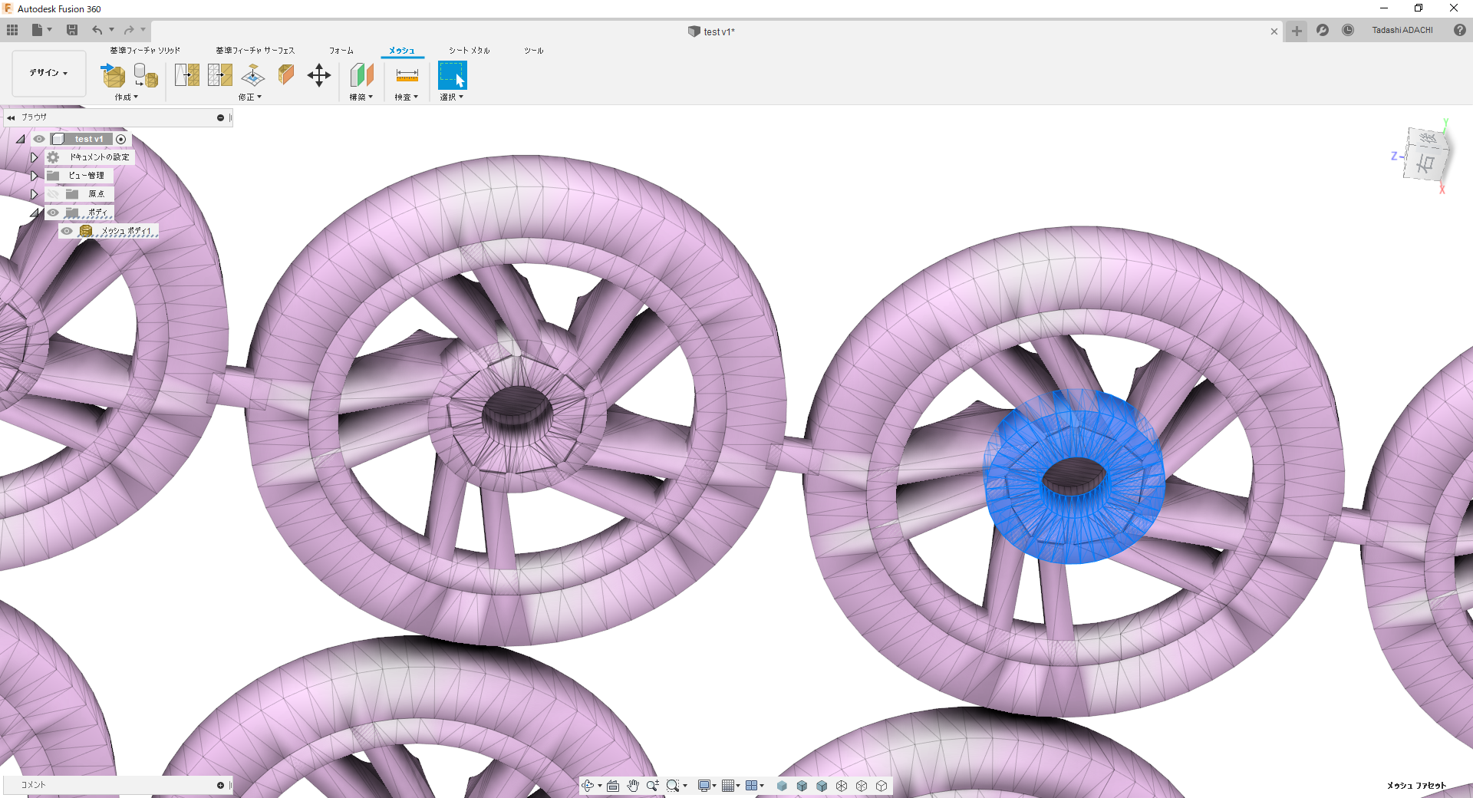The width and height of the screenshot is (1473, 798).
Task: Activate the blue Select tool icon
Action: click(452, 75)
